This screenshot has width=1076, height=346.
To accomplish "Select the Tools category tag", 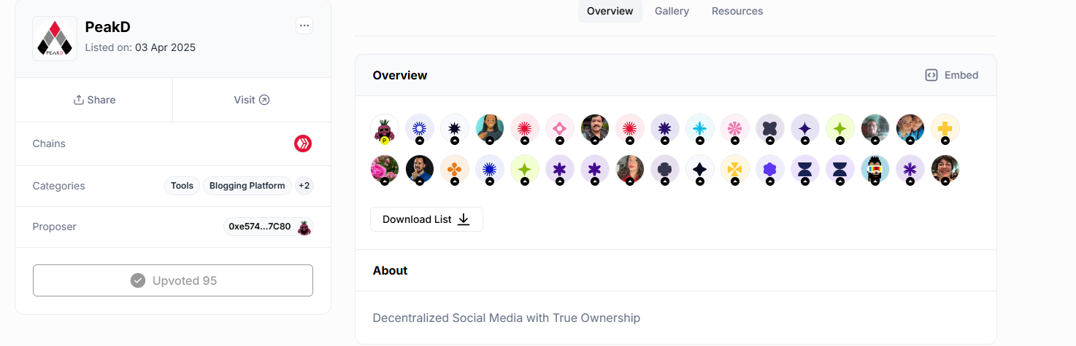I will pos(182,186).
